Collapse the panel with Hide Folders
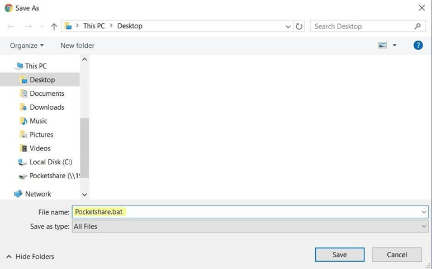This screenshot has width=432, height=269. coord(30,256)
